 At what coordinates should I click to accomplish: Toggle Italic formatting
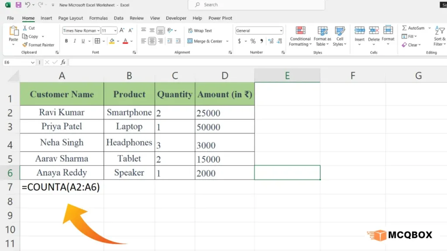75,41
